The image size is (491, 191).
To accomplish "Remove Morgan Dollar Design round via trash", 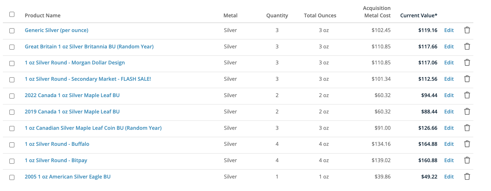I will [x=467, y=62].
